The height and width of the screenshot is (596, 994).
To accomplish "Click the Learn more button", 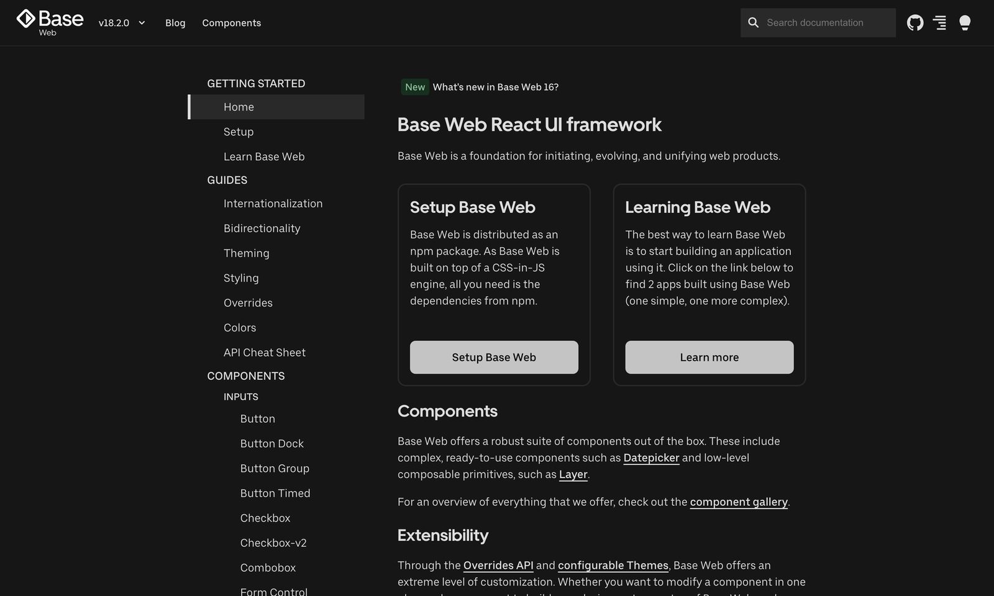I will tap(709, 357).
